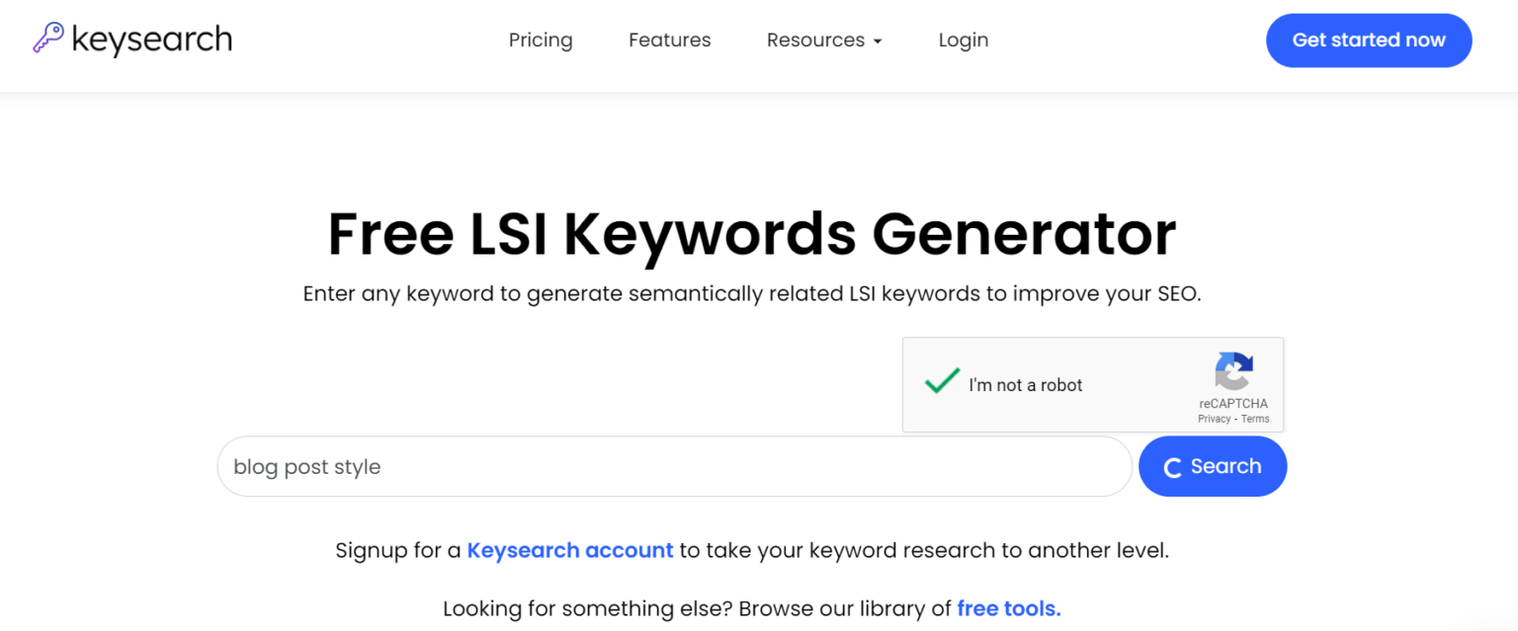Select the Login menu item

click(963, 39)
